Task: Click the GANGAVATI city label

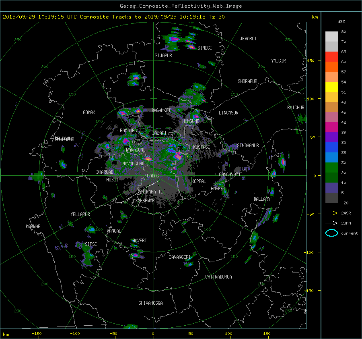Action: point(230,175)
